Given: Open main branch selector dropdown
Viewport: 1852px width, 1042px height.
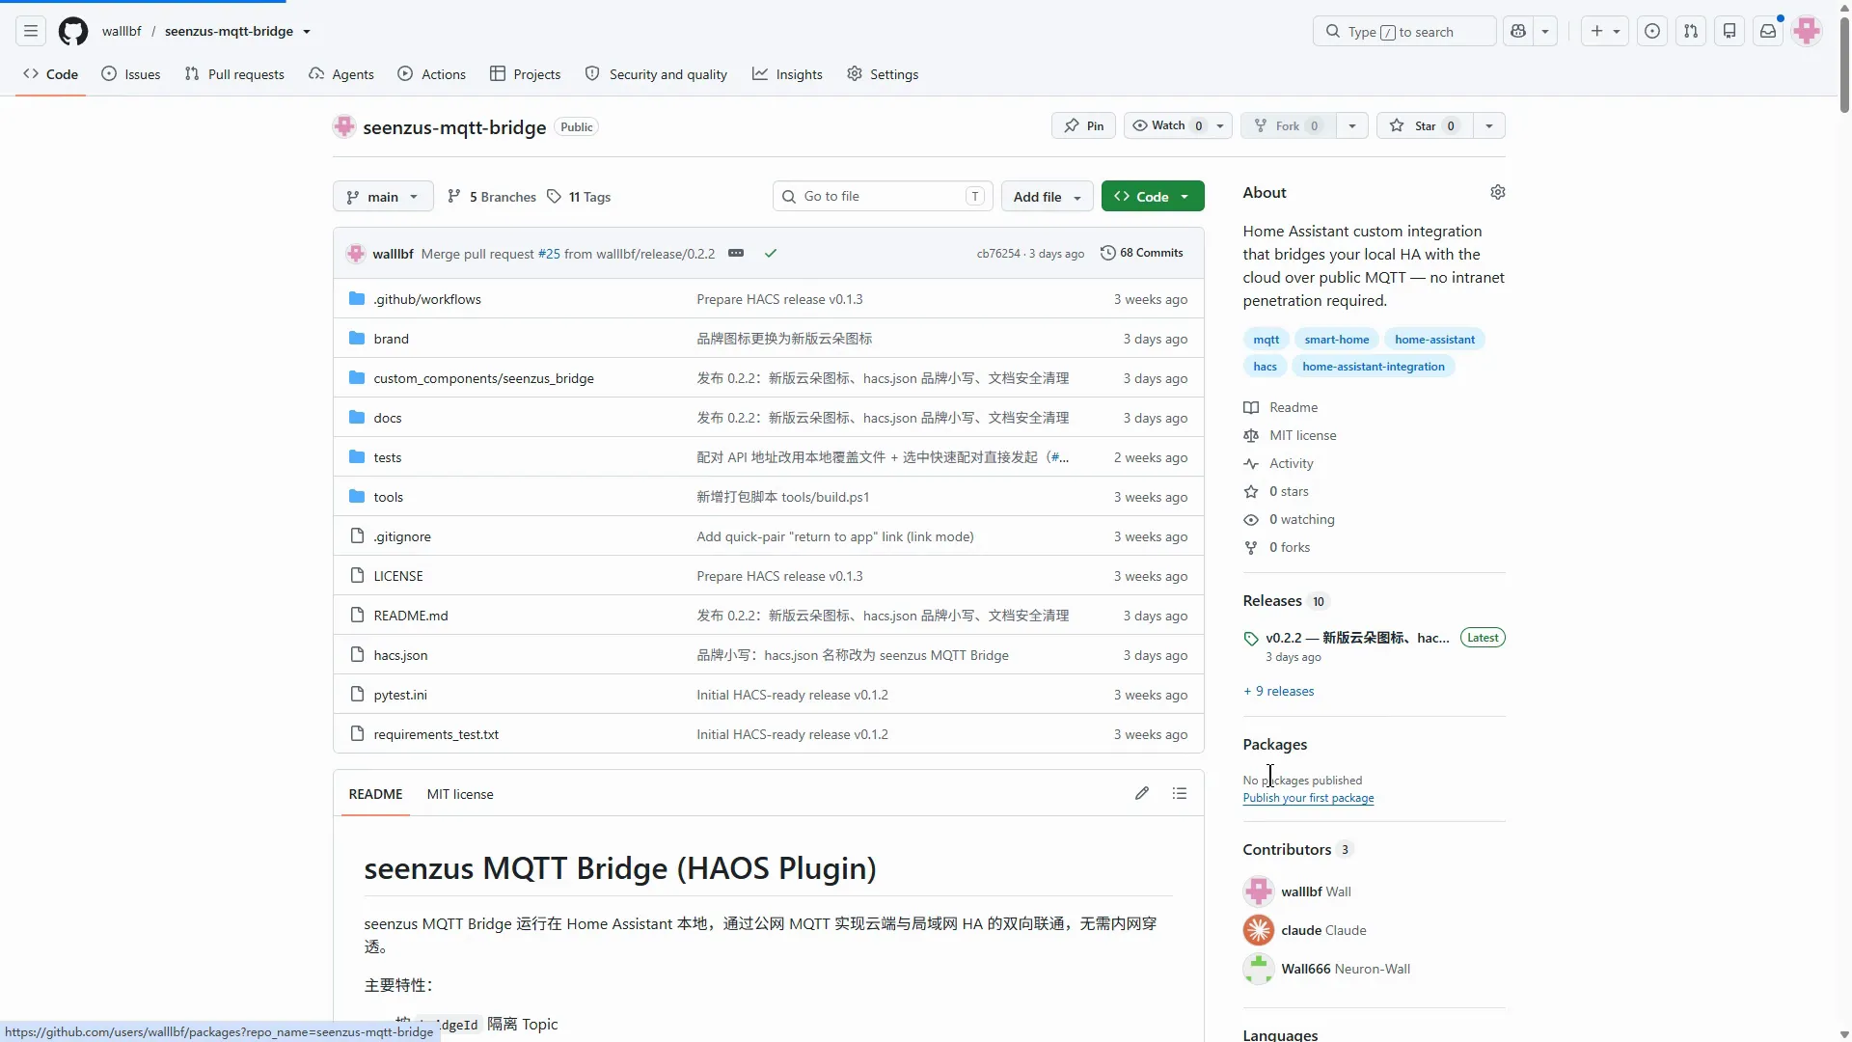Looking at the screenshot, I should (383, 196).
